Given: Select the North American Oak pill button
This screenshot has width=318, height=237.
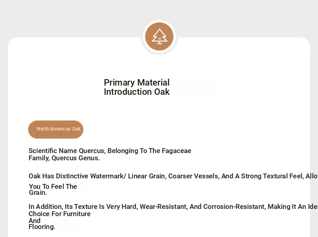Looking at the screenshot, I should pos(56,129).
